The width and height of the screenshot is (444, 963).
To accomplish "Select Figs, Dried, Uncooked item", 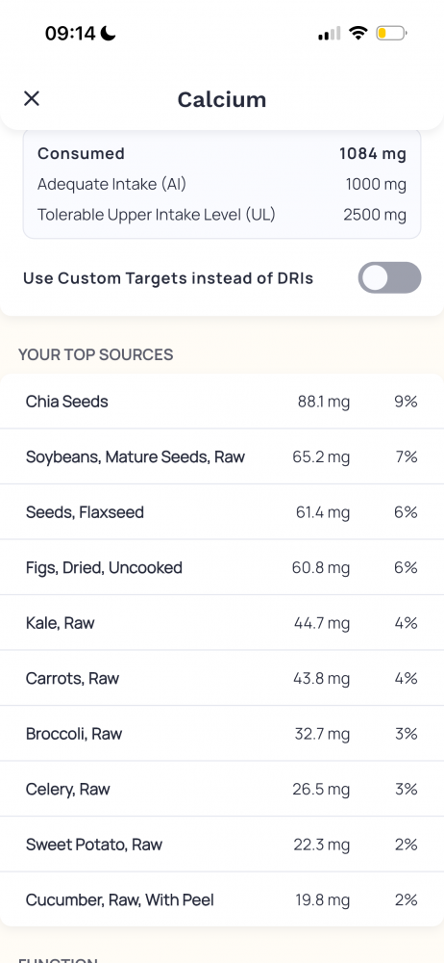I will click(222, 567).
